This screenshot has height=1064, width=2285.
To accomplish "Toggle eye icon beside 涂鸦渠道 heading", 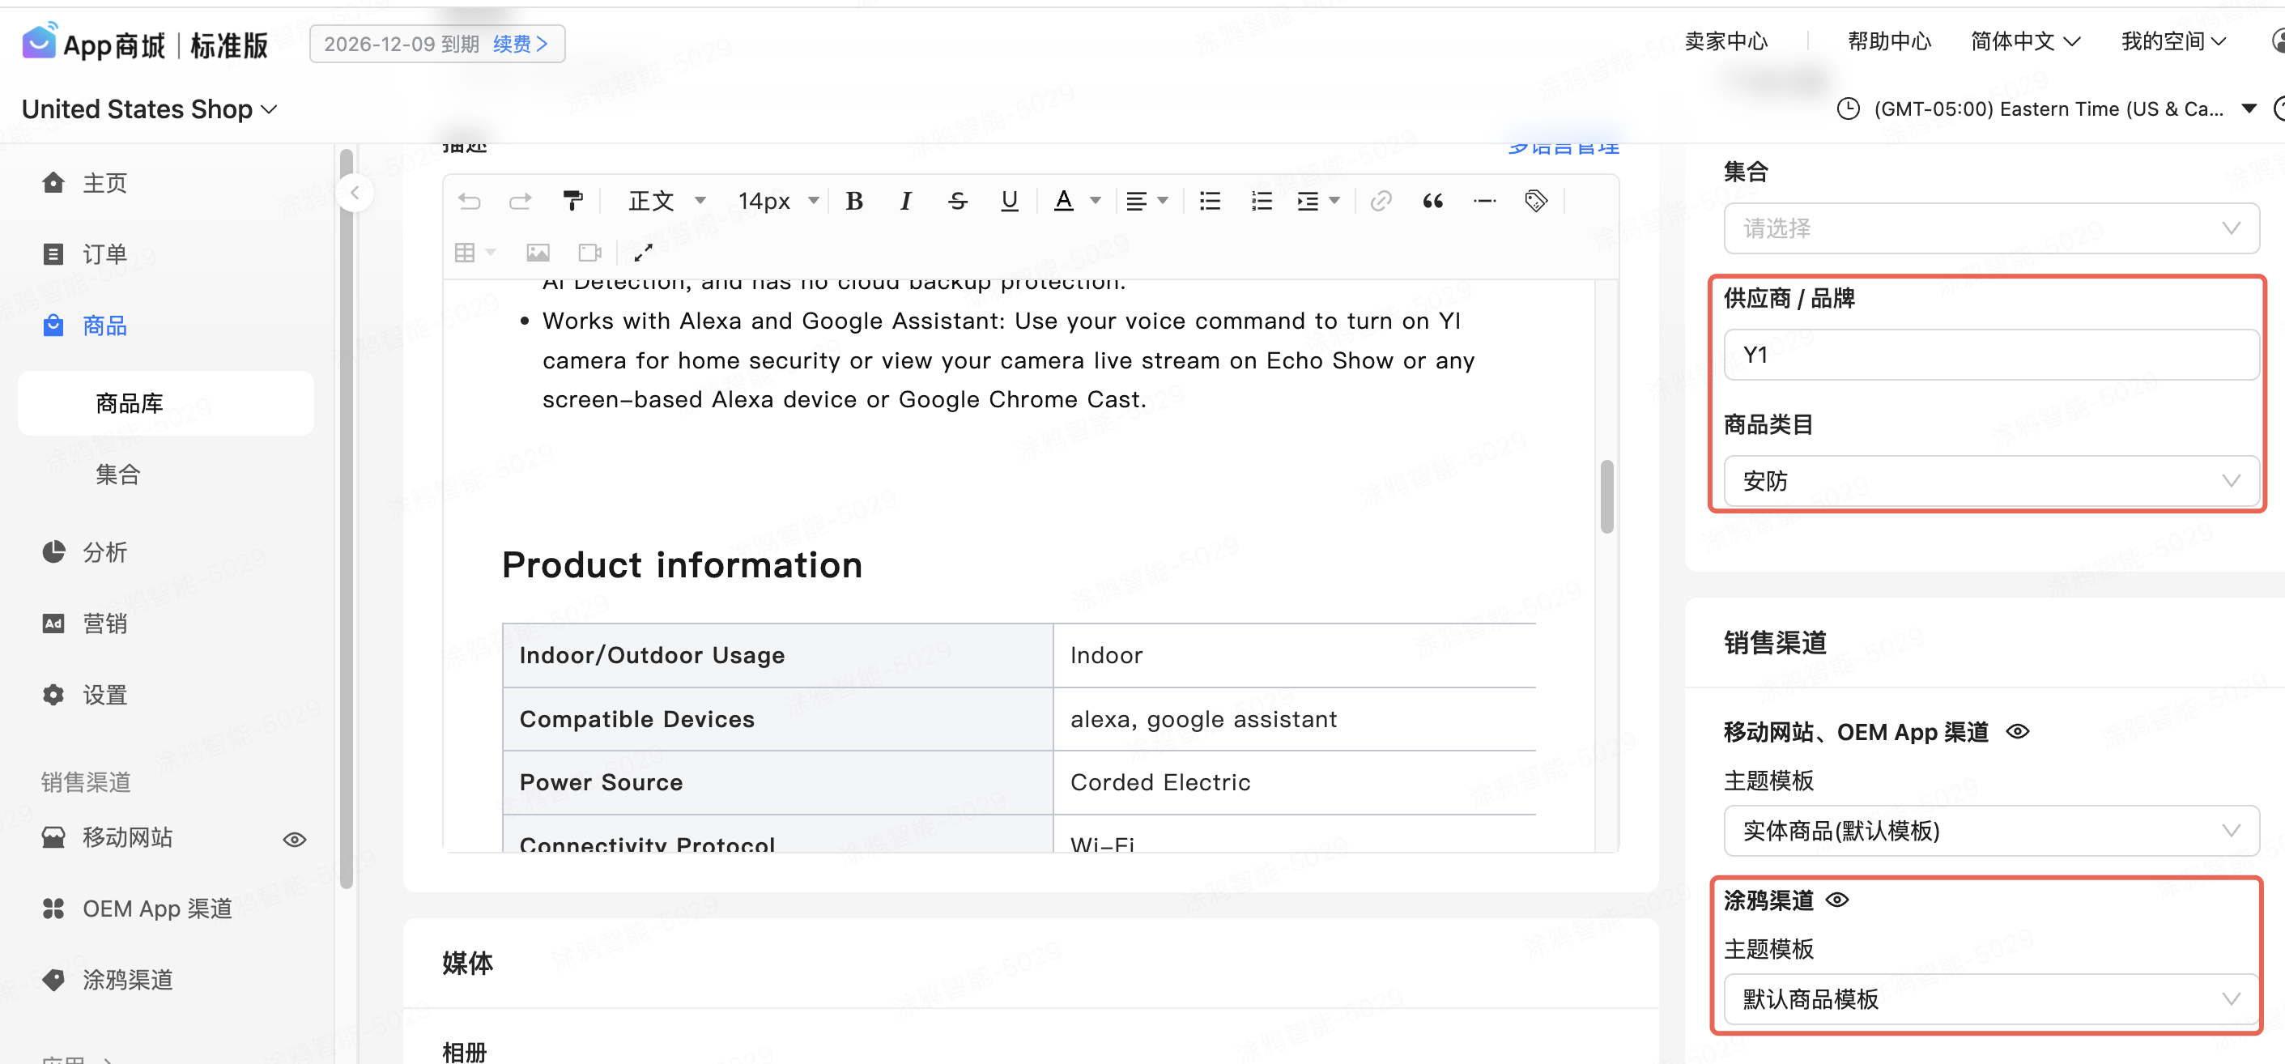I will click(1838, 900).
